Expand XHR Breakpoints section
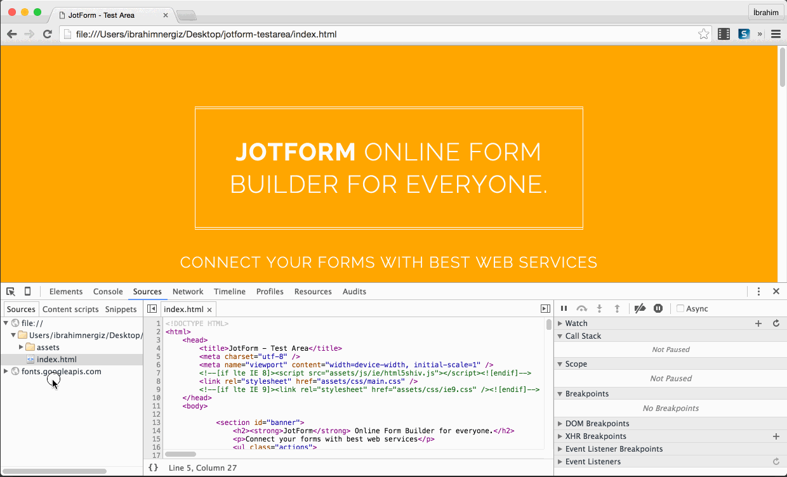 [560, 436]
